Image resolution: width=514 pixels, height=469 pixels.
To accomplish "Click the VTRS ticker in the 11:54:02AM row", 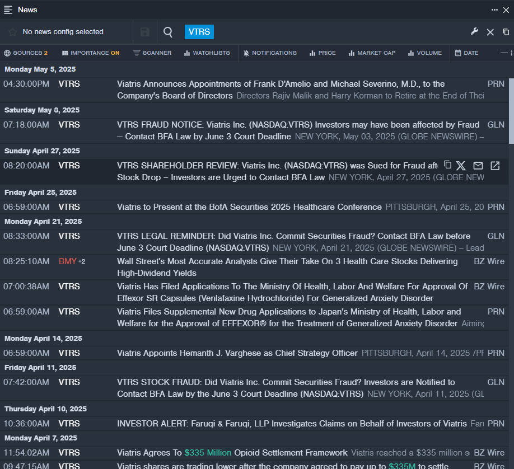I will point(69,453).
